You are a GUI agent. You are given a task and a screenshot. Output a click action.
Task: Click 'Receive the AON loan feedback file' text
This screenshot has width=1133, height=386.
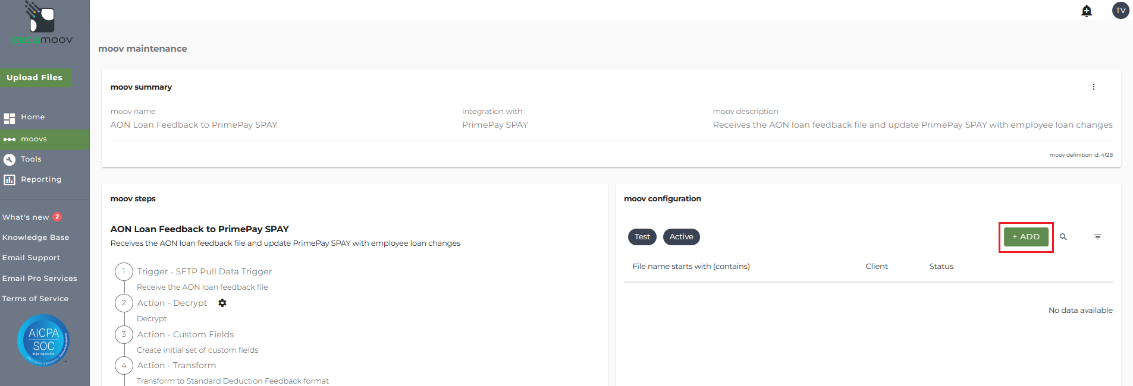point(202,287)
